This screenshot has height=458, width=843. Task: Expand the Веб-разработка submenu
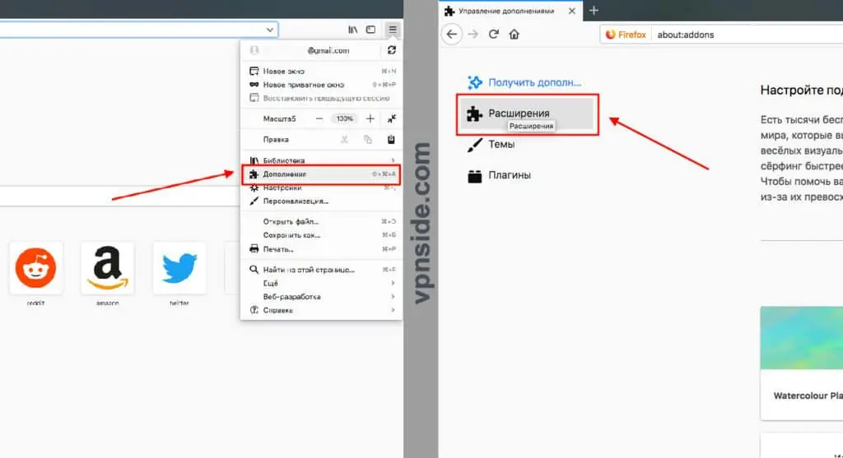(x=321, y=296)
